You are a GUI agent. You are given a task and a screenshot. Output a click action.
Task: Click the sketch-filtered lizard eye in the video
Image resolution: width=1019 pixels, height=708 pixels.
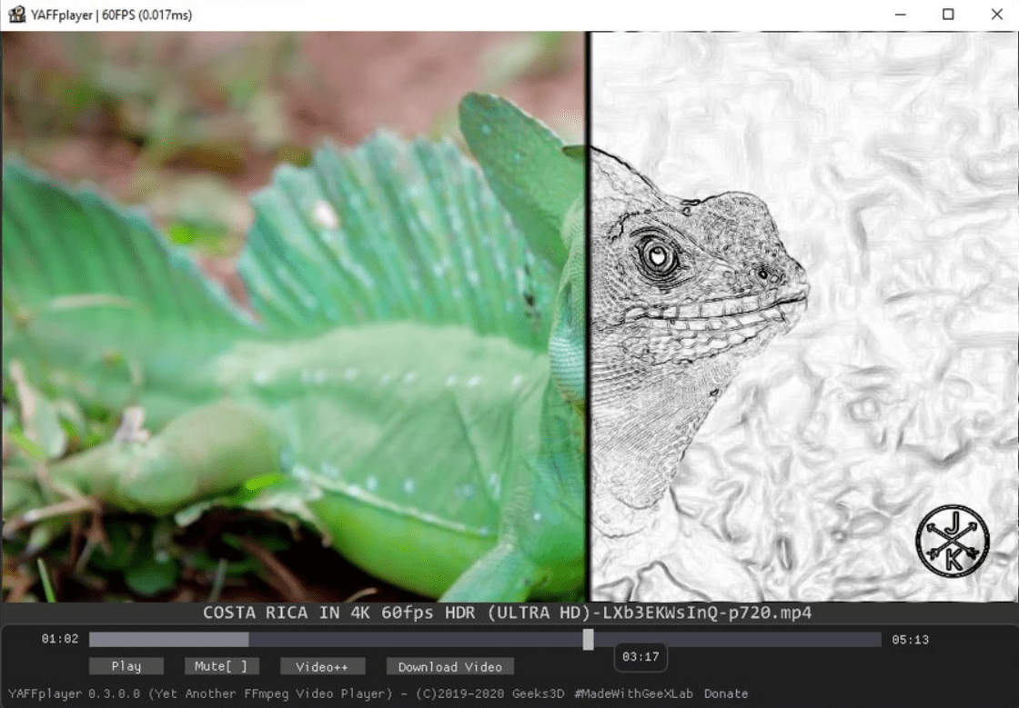(658, 255)
